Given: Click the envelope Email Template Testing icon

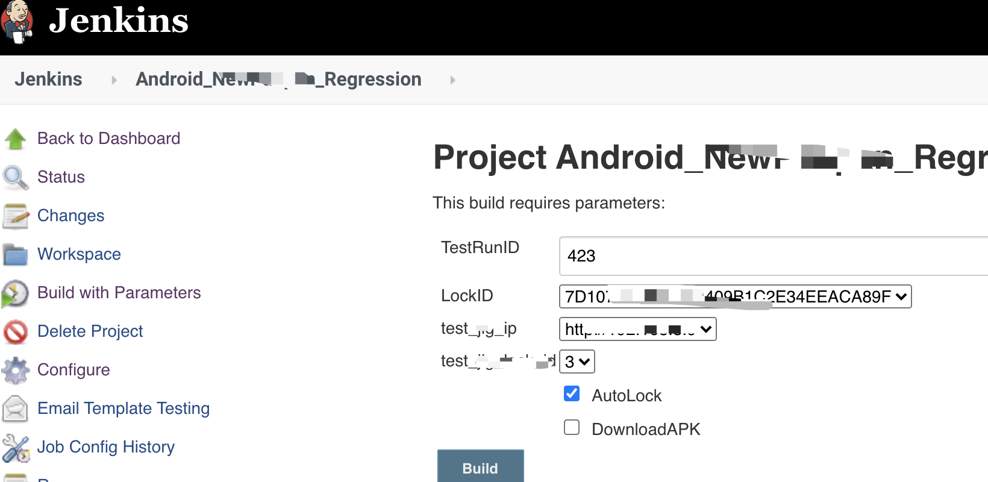Looking at the screenshot, I should (15, 409).
